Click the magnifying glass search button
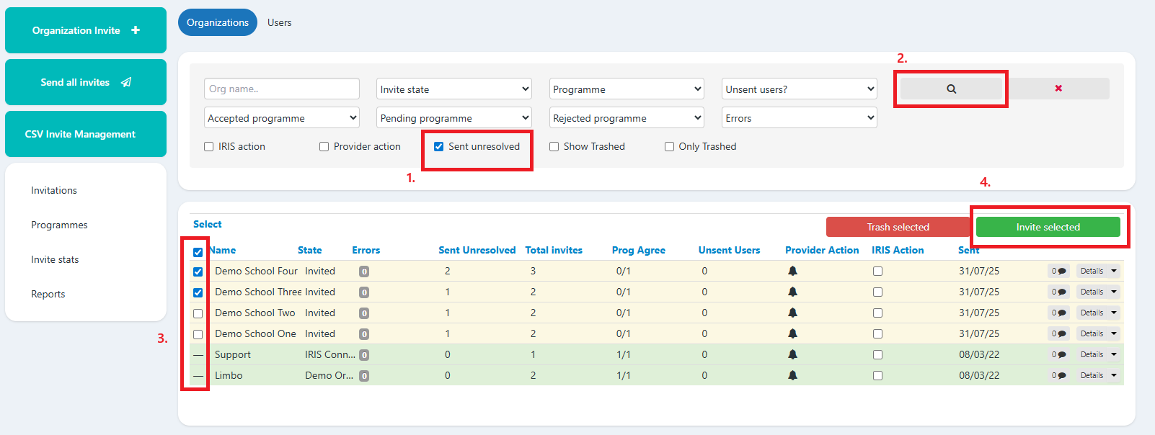Screen dimensions: 1155x435 pyautogui.click(x=951, y=89)
